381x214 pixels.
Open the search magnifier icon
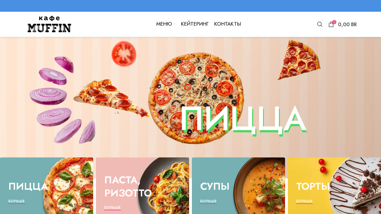(x=320, y=24)
